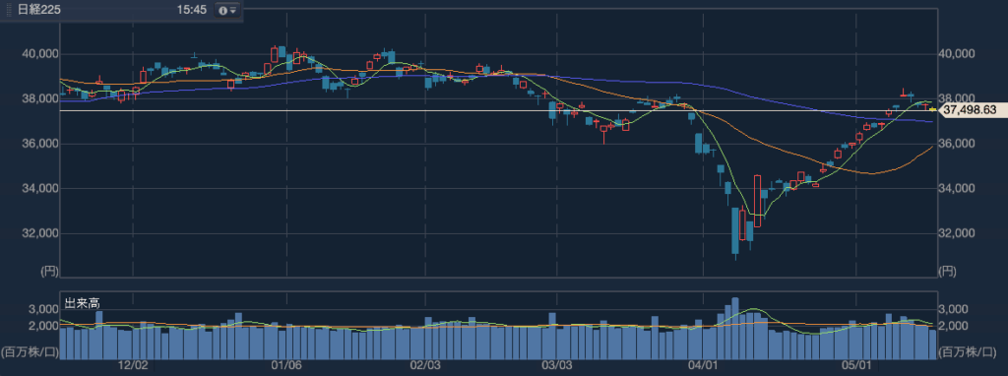Open the info dropdown beside 15:45
This screenshot has height=376, width=1008.
click(226, 11)
